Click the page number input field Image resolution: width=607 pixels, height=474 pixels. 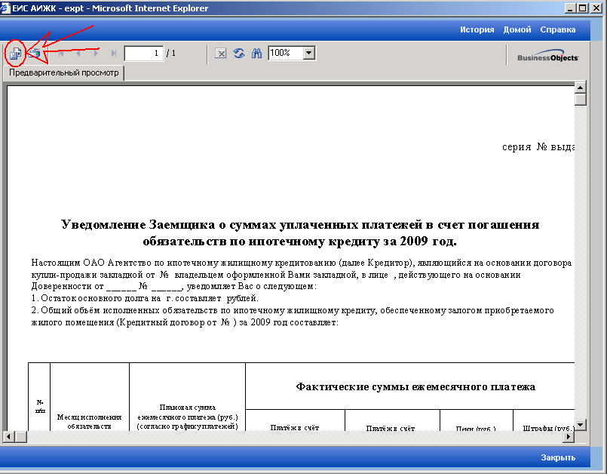point(143,53)
